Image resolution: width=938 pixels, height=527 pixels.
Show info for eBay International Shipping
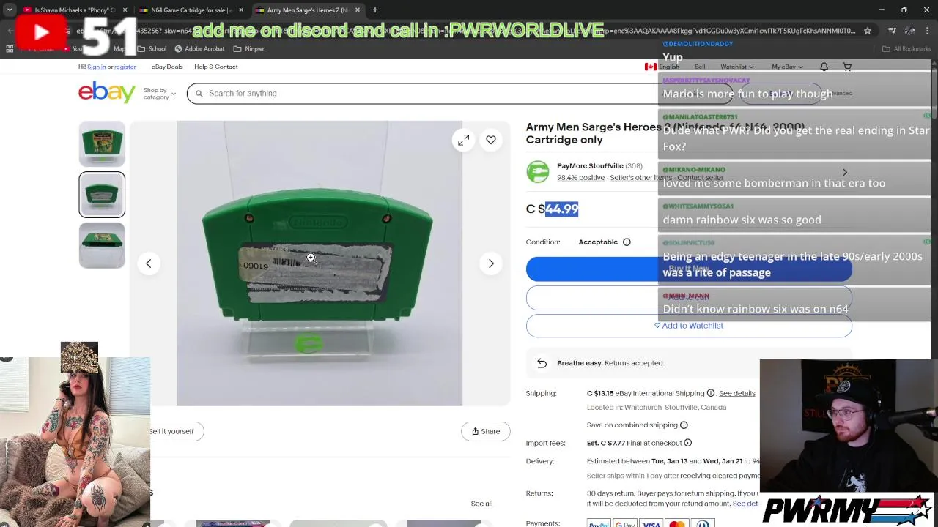(x=710, y=393)
